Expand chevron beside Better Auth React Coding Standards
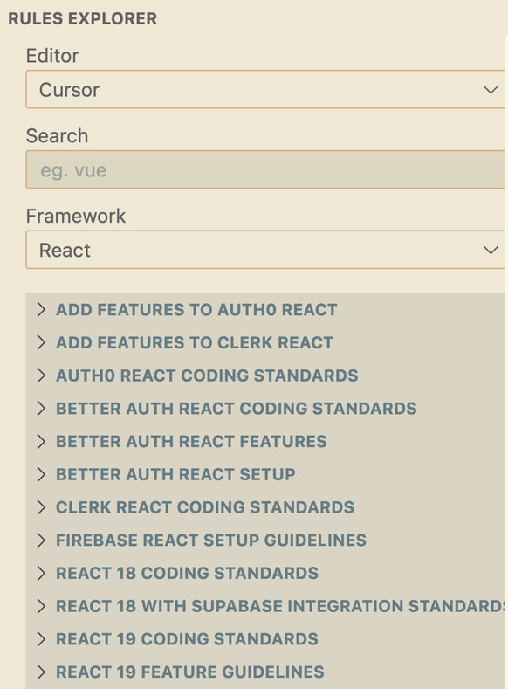 [41, 409]
